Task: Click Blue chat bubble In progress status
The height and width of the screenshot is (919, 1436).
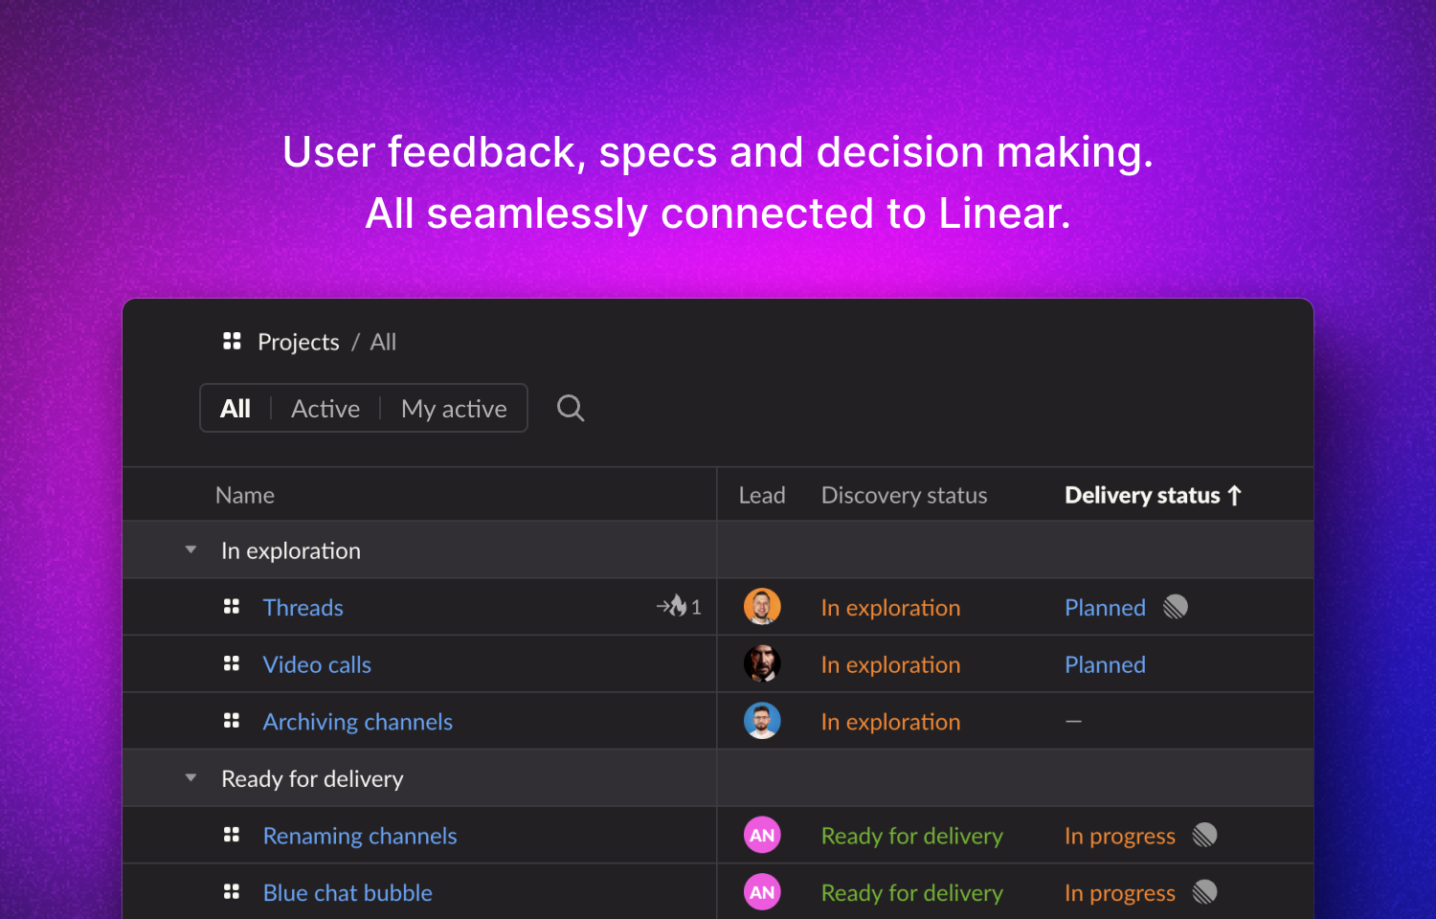Action: click(x=1120, y=893)
